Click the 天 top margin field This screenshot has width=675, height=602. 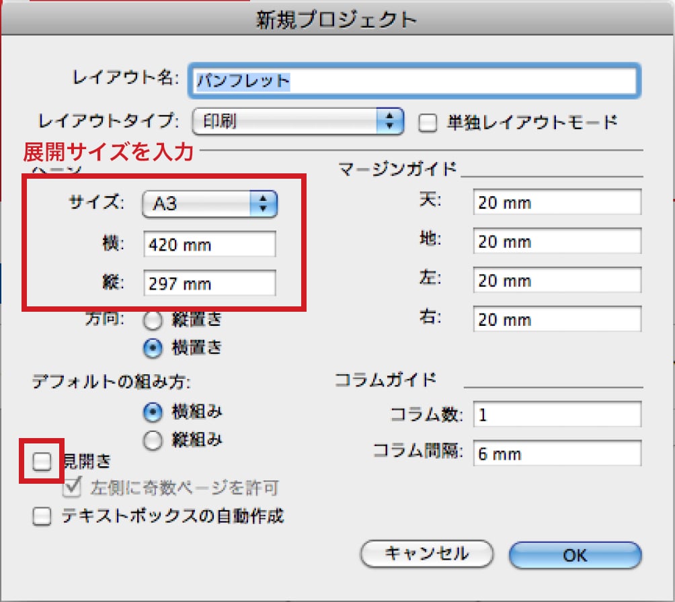tap(556, 202)
